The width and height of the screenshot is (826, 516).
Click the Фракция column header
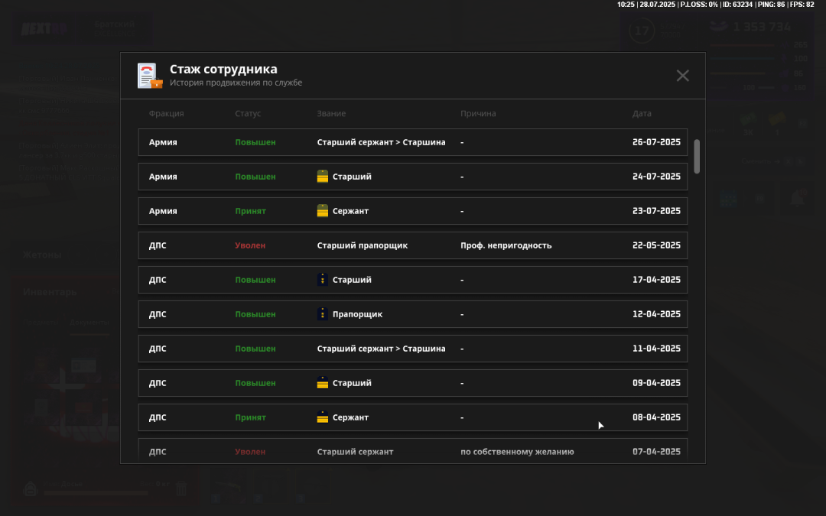pyautogui.click(x=166, y=113)
